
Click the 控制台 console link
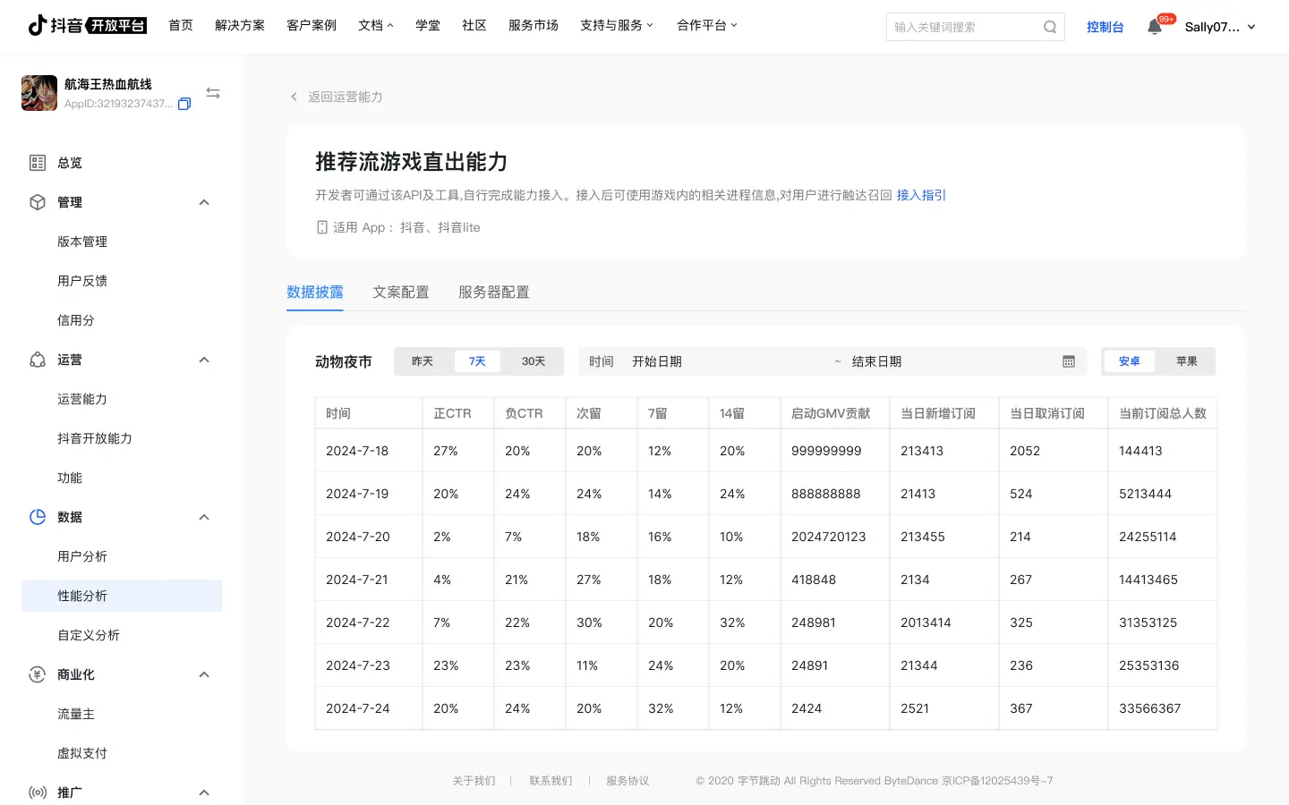[x=1105, y=27]
